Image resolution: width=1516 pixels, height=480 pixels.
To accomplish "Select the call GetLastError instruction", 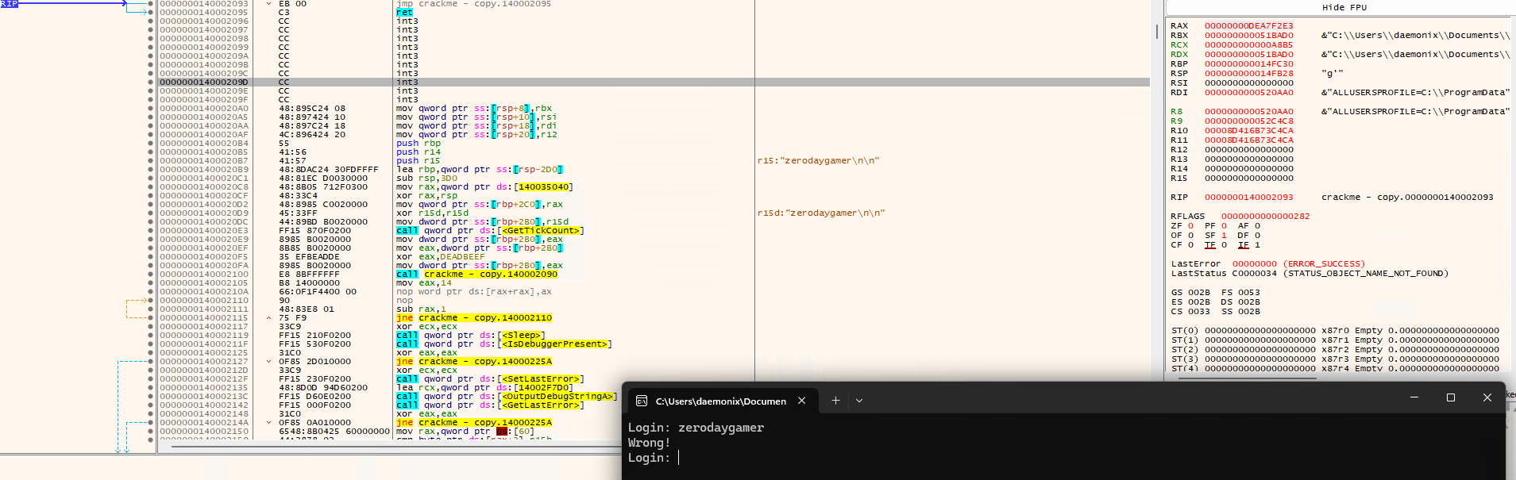I will click(x=490, y=405).
